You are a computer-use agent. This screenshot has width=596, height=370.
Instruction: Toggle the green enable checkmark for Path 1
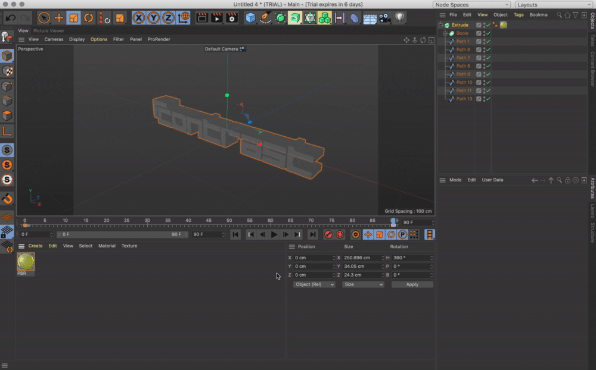pos(489,42)
